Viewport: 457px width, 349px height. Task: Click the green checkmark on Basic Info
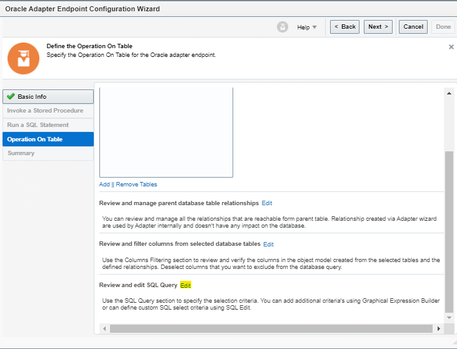[x=10, y=97]
